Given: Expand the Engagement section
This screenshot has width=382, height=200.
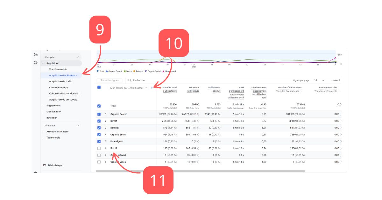Looking at the screenshot, I should click(x=43, y=106).
